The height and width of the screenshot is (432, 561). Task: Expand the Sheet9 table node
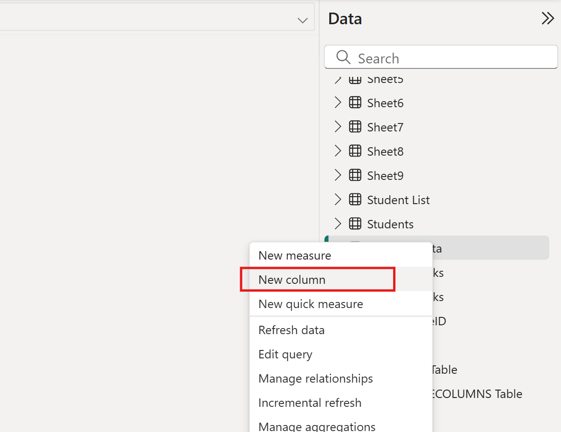point(338,175)
